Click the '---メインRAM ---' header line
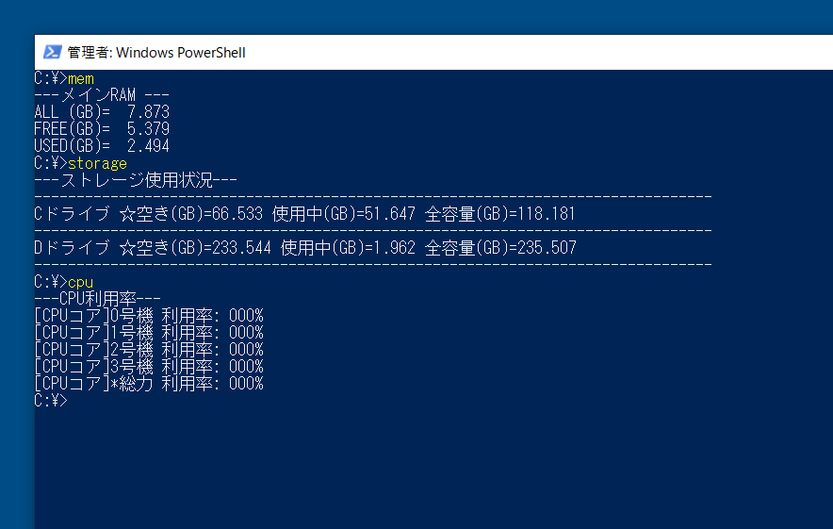833x529 pixels. 102,95
